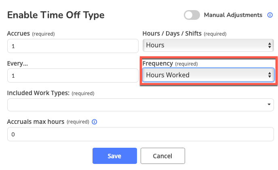Click the Hours / Days / Shifts label
This screenshot has height=170, width=278.
(173, 33)
